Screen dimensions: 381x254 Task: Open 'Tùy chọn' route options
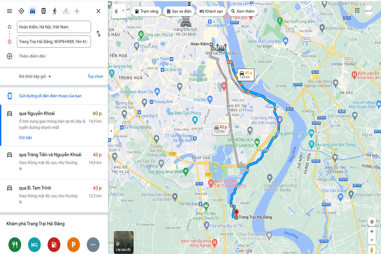point(95,76)
